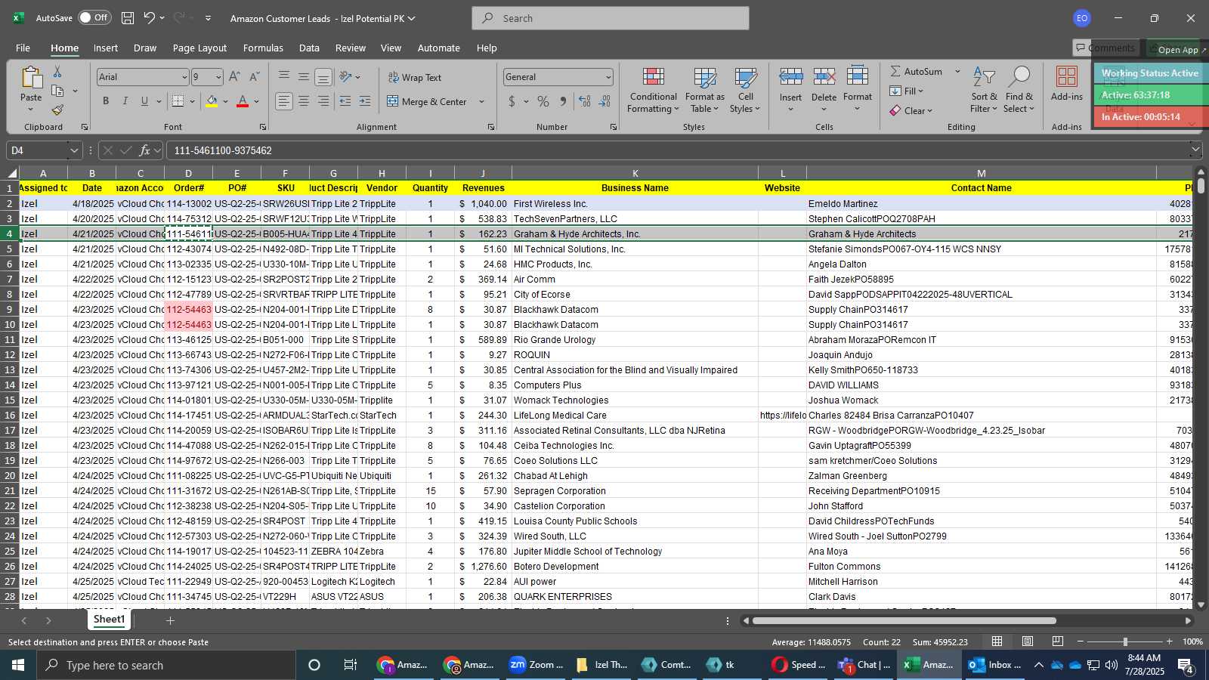Open the Sheet1 worksheet tab
This screenshot has width=1209, height=680.
(109, 620)
